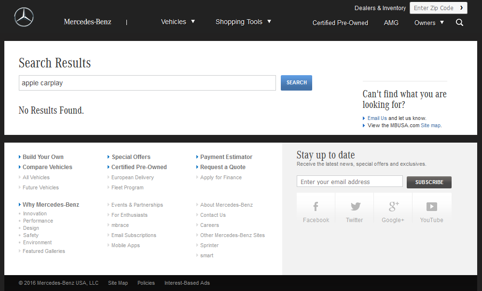Open About Mercedes-Benz footer link

227,205
